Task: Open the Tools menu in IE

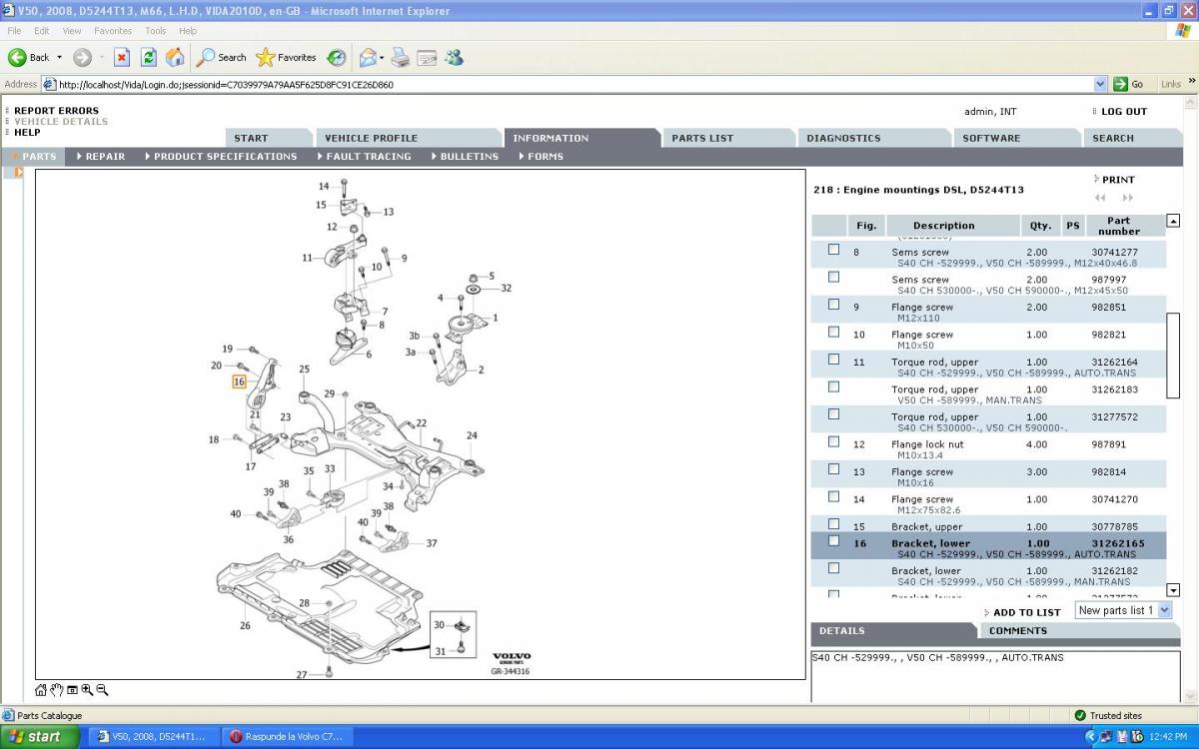Action: (x=155, y=31)
